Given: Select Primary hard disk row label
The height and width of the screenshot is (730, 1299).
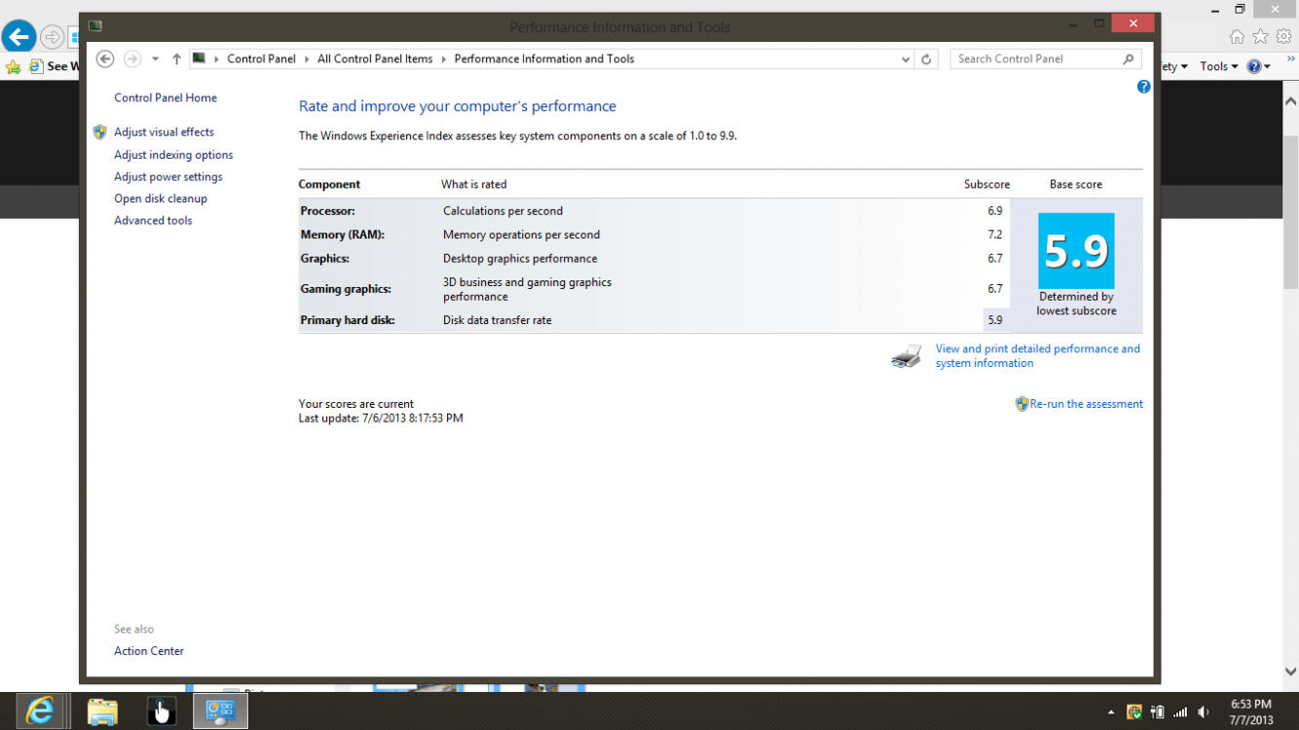Looking at the screenshot, I should coord(348,320).
